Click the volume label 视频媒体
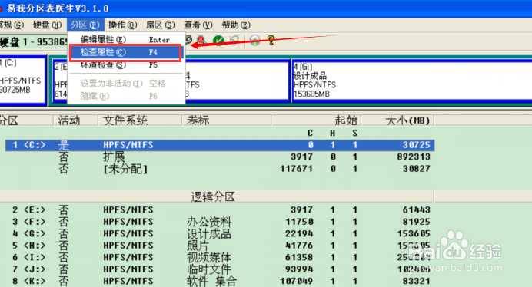Viewport: 532px width, 287px height. click(208, 258)
